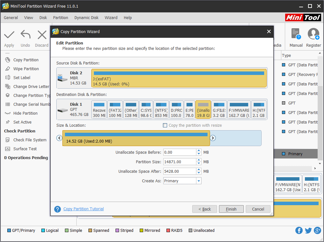The image size is (324, 242).
Task: Click the Apply checkmark icon
Action: [9, 35]
